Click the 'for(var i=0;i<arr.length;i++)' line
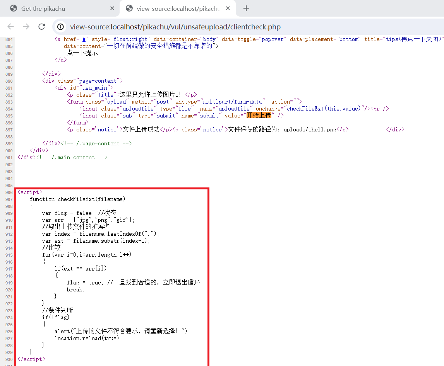 (x=87, y=255)
